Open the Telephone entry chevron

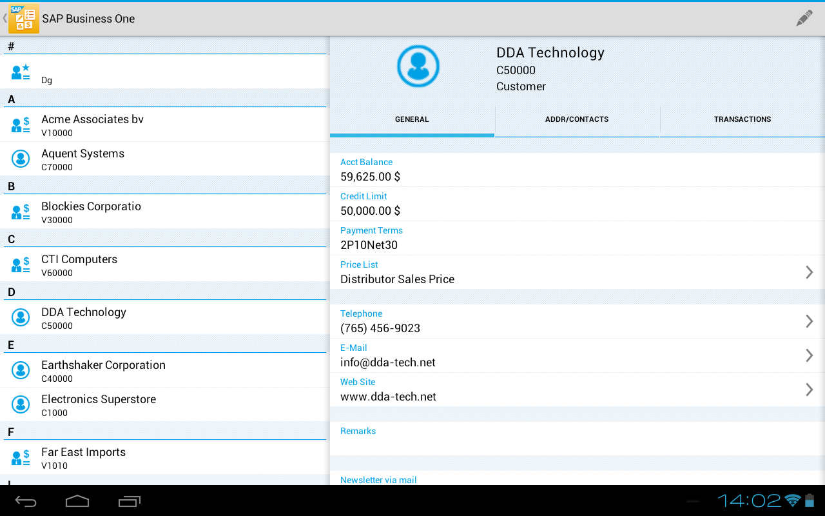click(x=810, y=321)
